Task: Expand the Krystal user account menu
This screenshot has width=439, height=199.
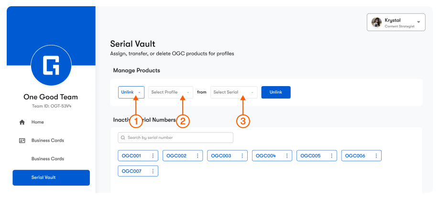Action: pos(395,22)
